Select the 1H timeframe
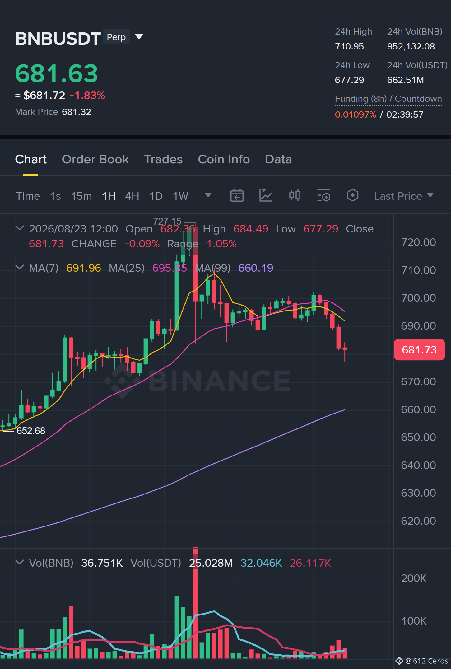 pyautogui.click(x=109, y=196)
